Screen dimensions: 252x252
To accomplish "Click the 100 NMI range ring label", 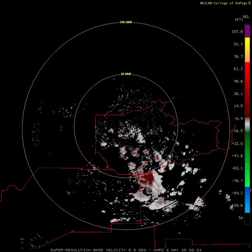I will click(x=126, y=22).
